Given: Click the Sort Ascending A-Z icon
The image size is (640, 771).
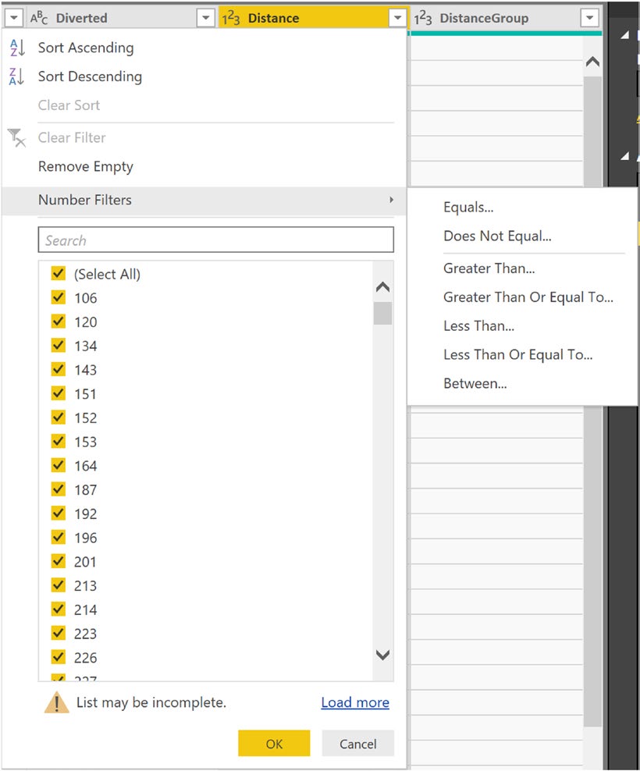Looking at the screenshot, I should [16, 48].
